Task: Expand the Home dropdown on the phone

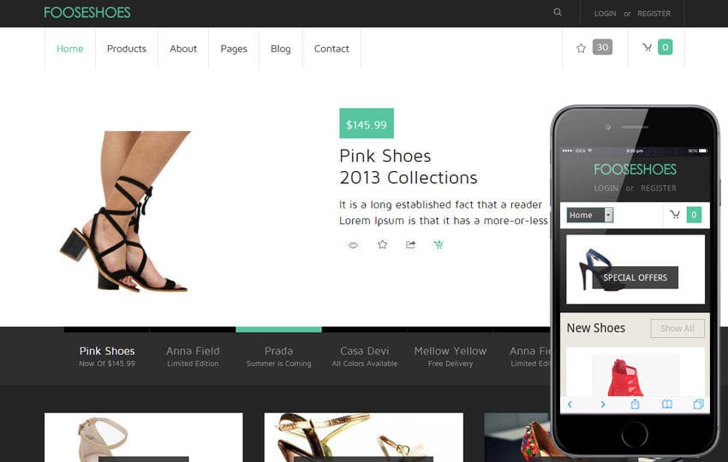Action: pyautogui.click(x=609, y=215)
